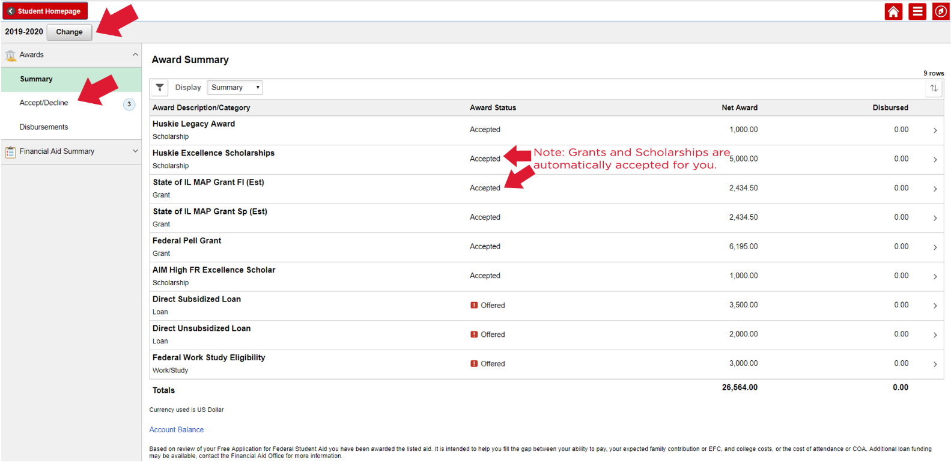Click the sort rows arrows icon
This screenshot has height=463, width=951.
pyautogui.click(x=934, y=88)
